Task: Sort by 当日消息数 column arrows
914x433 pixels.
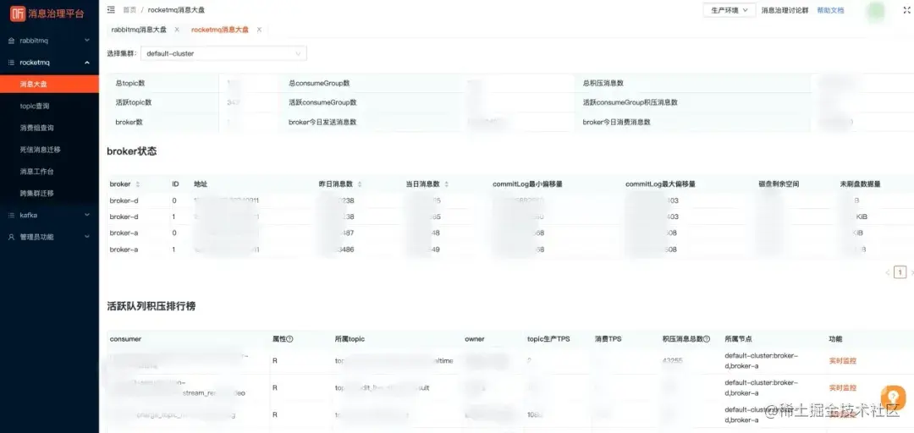Action: pyautogui.click(x=447, y=184)
